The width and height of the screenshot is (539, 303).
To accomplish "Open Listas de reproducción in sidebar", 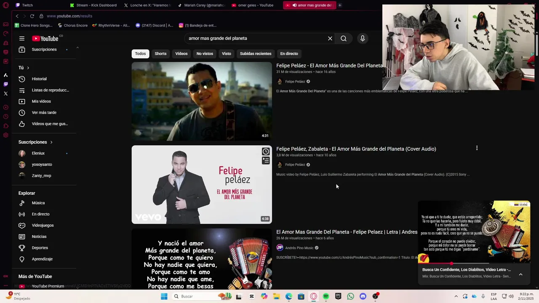I will (44, 90).
